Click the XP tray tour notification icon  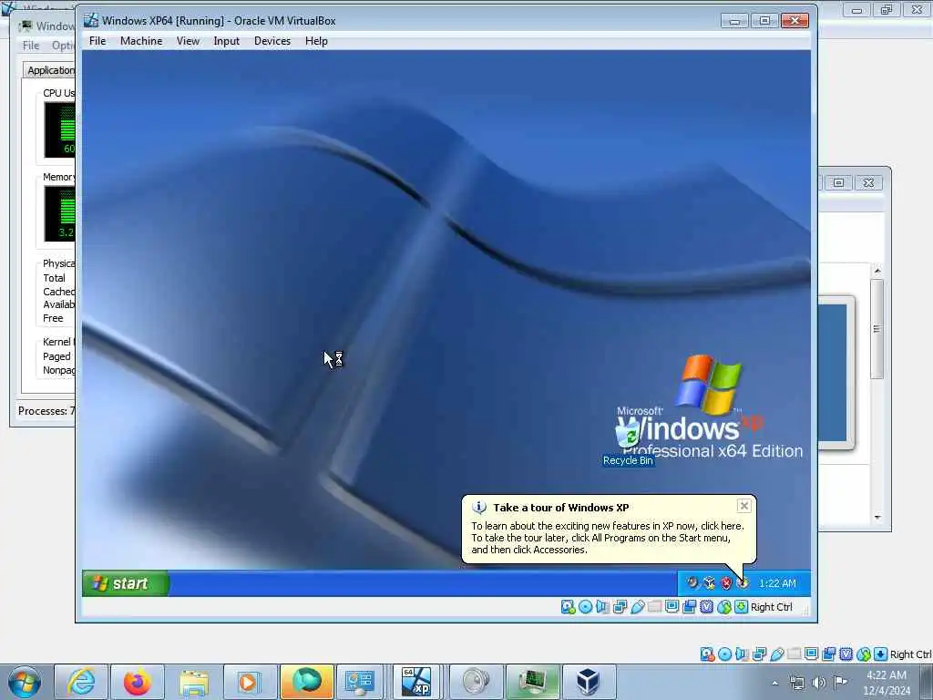pyautogui.click(x=742, y=583)
